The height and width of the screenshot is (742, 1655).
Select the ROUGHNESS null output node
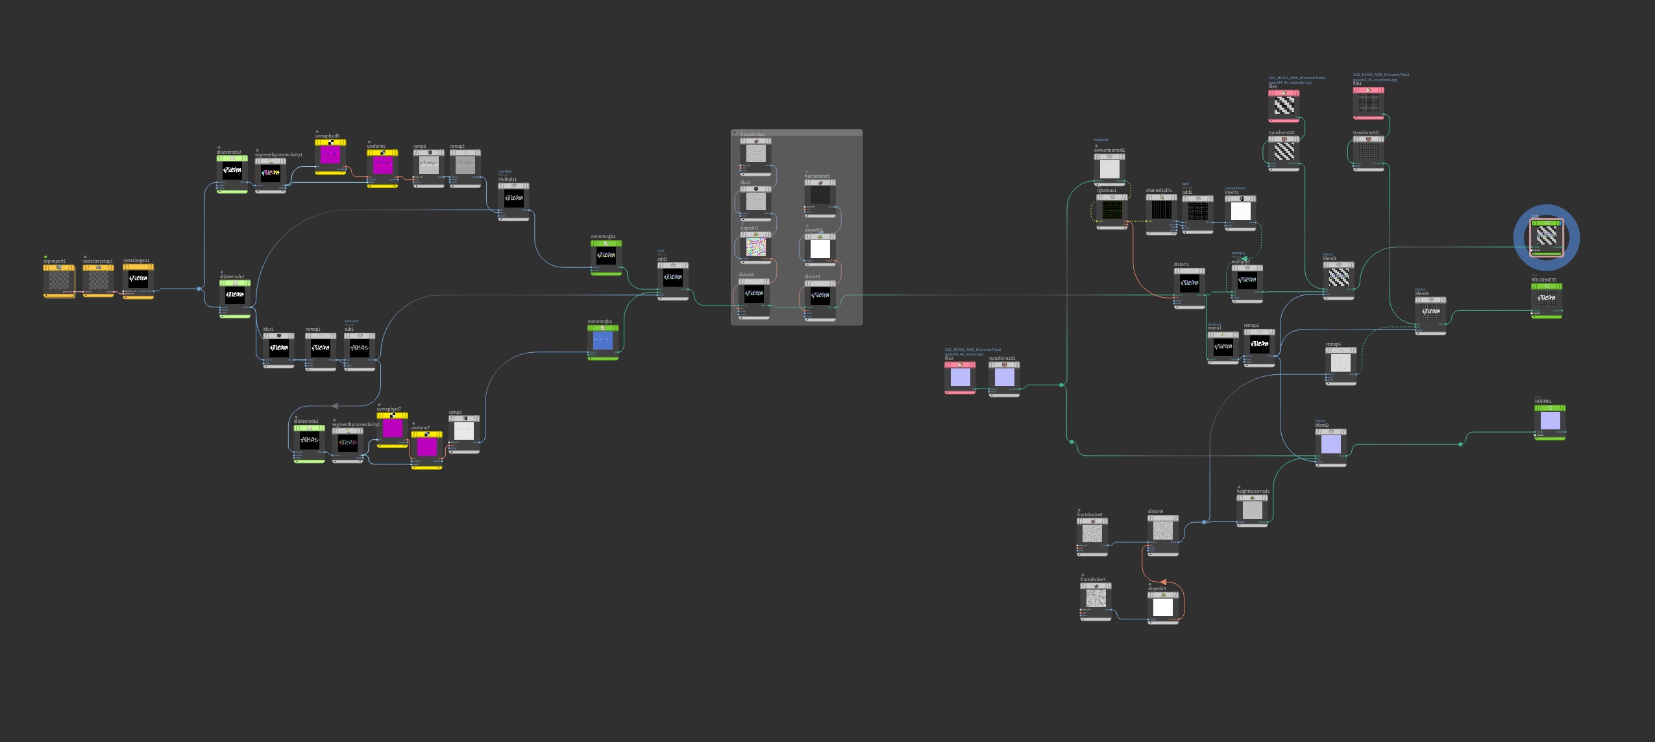pyautogui.click(x=1547, y=302)
